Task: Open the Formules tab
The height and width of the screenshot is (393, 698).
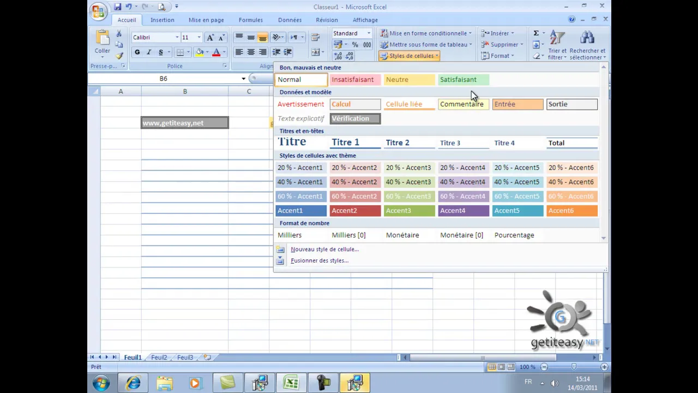Action: 250,20
